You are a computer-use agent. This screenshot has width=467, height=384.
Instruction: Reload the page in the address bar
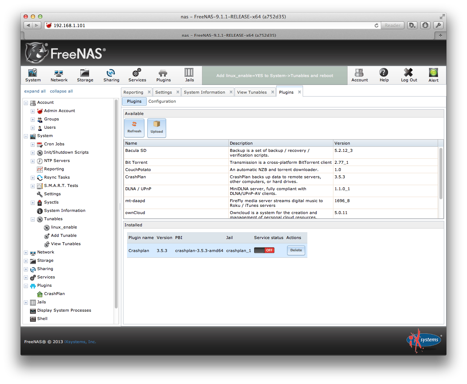tap(376, 25)
